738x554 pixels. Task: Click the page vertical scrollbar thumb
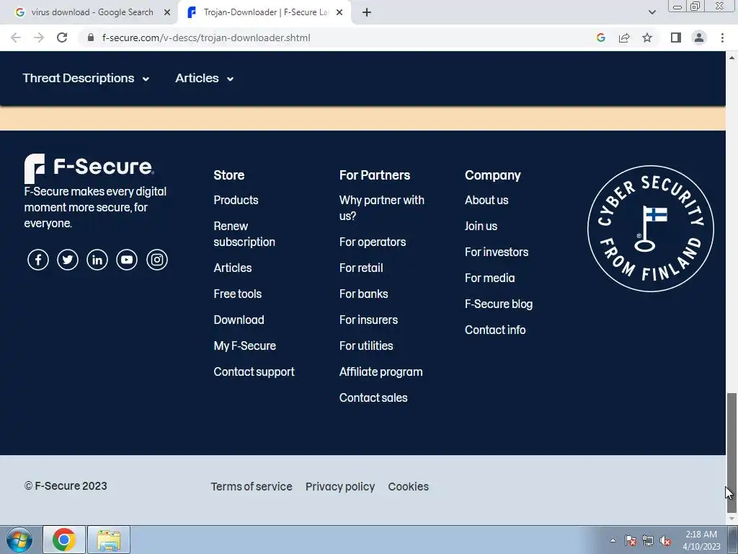(732, 453)
